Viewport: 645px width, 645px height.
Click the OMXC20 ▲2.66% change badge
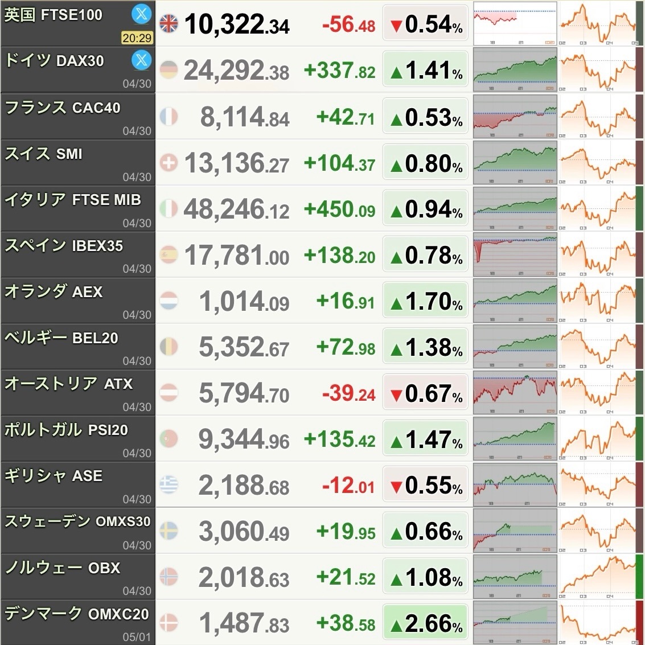click(x=425, y=622)
